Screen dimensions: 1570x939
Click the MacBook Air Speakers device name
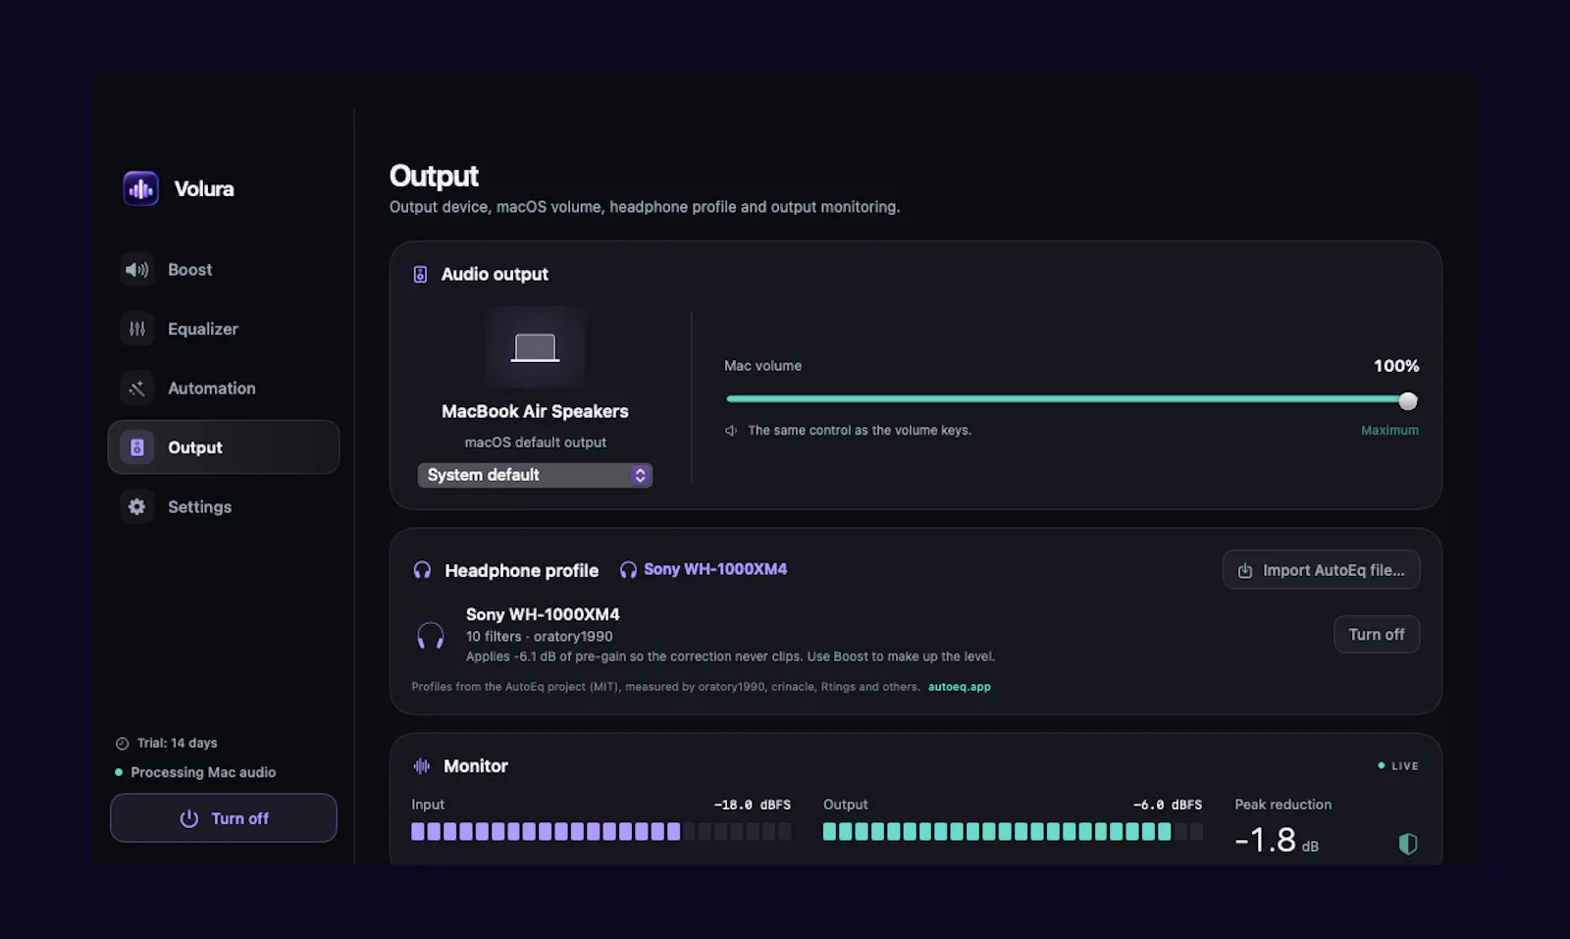click(535, 412)
